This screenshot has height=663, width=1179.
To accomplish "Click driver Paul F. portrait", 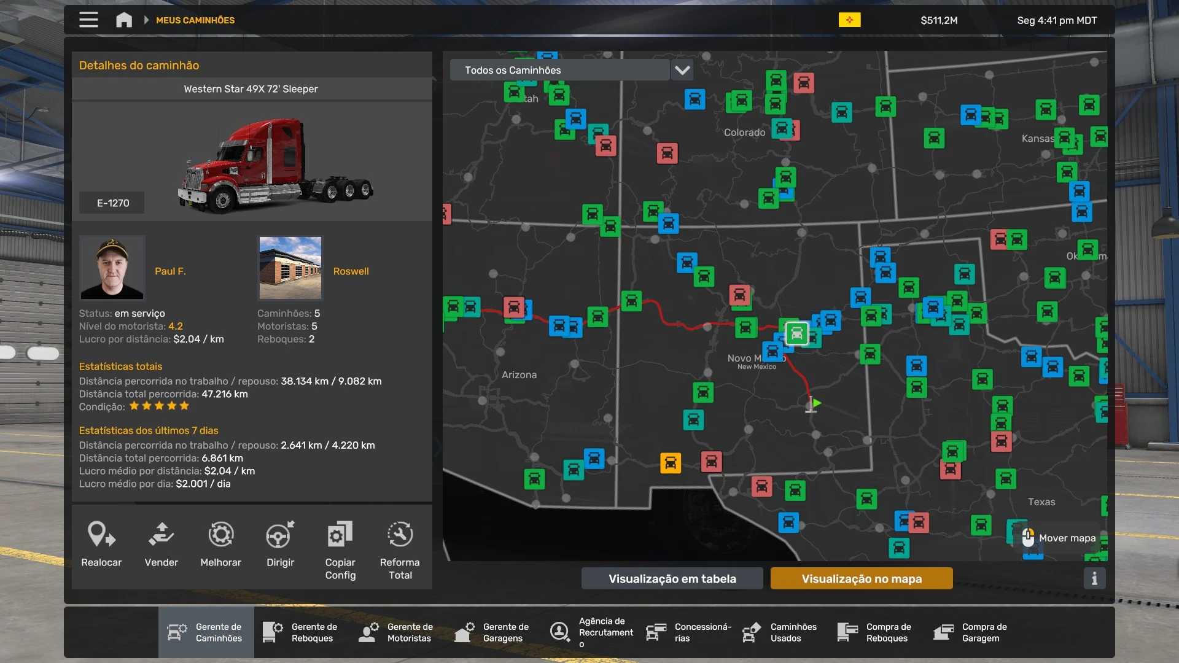I will tap(112, 268).
